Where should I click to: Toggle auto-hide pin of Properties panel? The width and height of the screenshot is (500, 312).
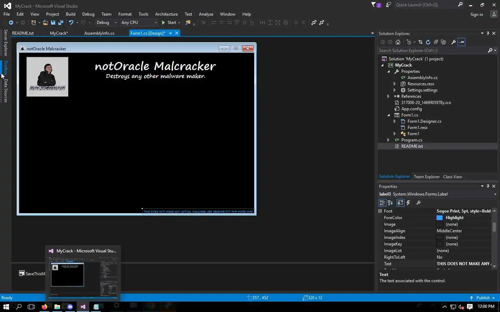click(x=488, y=187)
